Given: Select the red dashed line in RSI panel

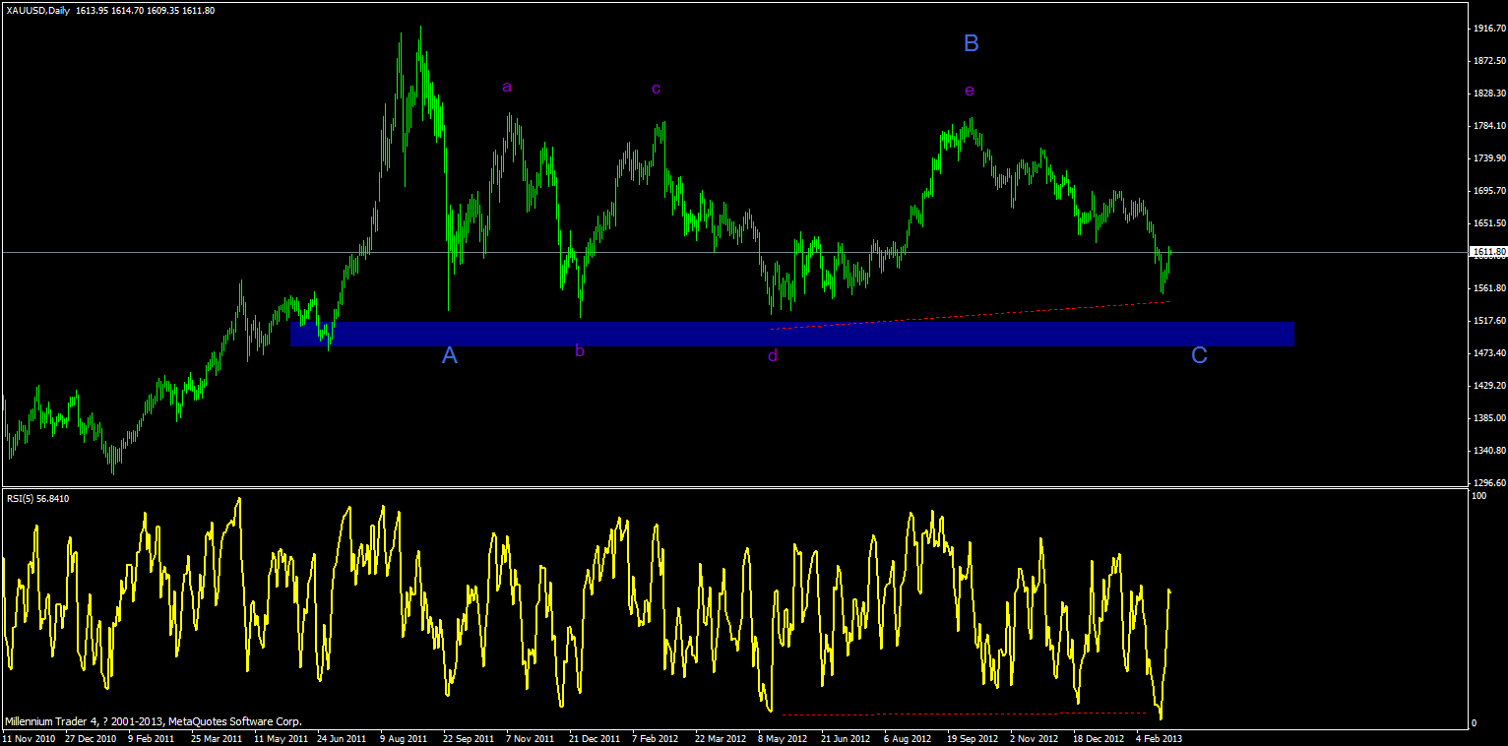Looking at the screenshot, I should pyautogui.click(x=965, y=713).
